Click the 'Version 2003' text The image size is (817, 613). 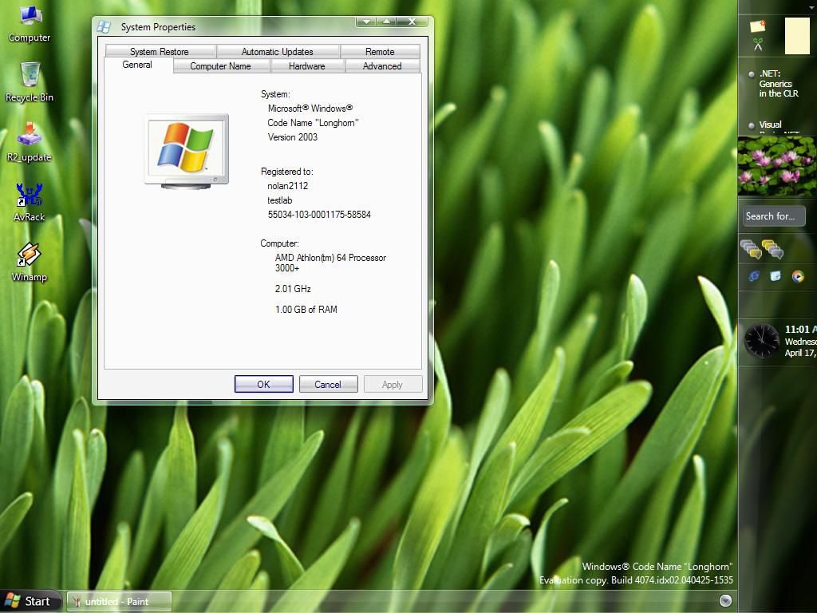pyautogui.click(x=292, y=137)
